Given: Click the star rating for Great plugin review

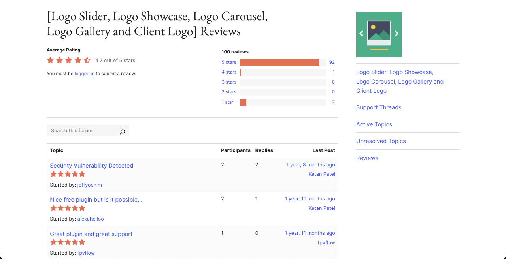Looking at the screenshot, I should [x=68, y=242].
